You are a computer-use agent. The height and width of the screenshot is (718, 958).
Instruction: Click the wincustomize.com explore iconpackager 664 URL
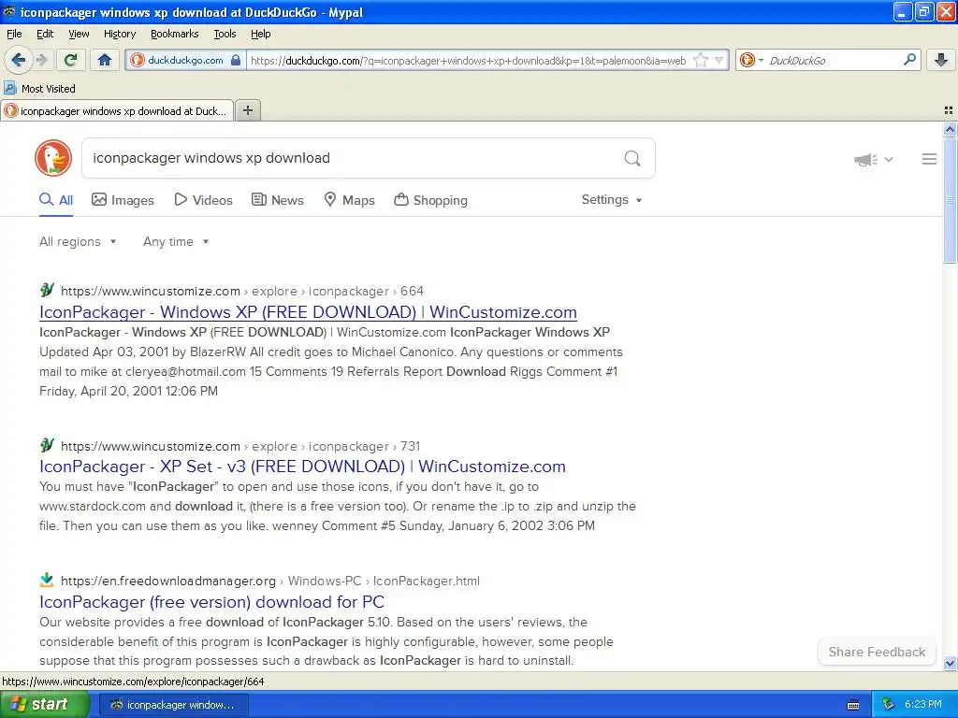(x=242, y=292)
